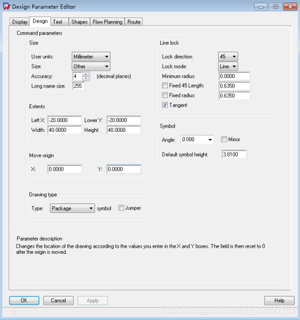300x320 pixels.
Task: Open the Drawing Type dropdown
Action: [72, 208]
